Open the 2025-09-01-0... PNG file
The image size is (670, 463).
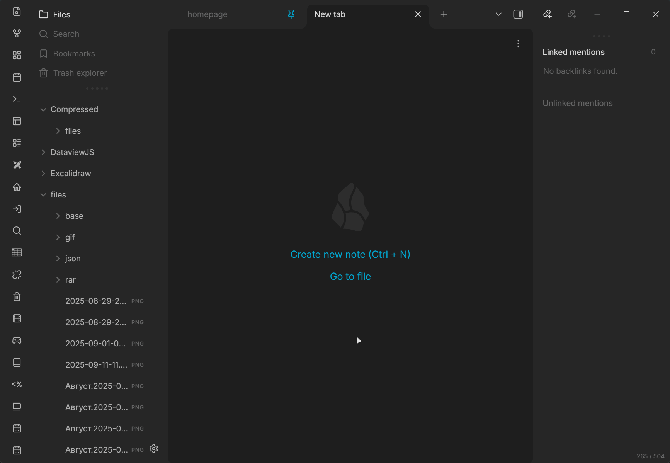coord(104,344)
